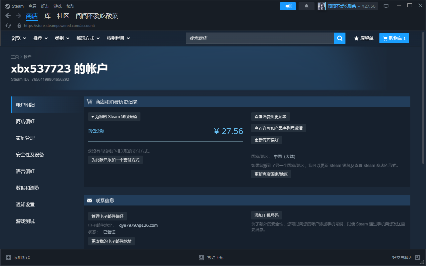Click the padlock security icon
426x266 pixels.
tap(19, 26)
